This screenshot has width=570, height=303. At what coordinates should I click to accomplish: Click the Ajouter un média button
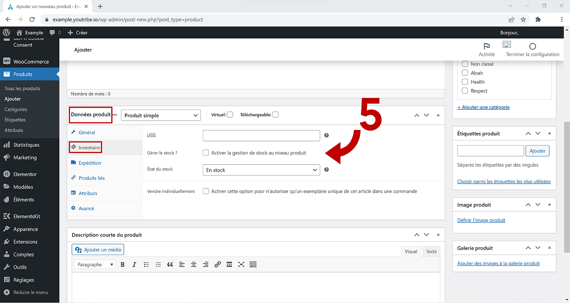(x=98, y=250)
